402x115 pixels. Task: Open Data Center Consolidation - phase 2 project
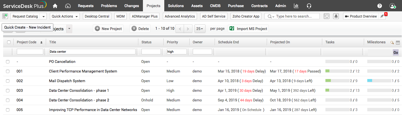79,100
